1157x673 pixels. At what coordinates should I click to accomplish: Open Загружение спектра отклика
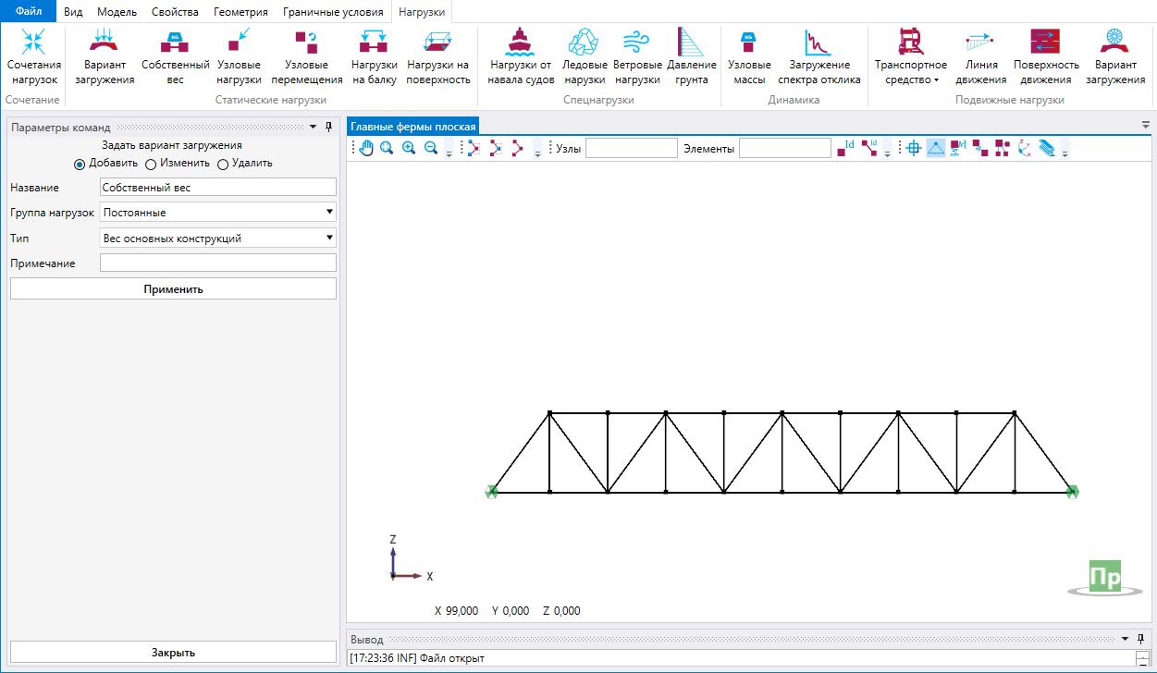[819, 57]
